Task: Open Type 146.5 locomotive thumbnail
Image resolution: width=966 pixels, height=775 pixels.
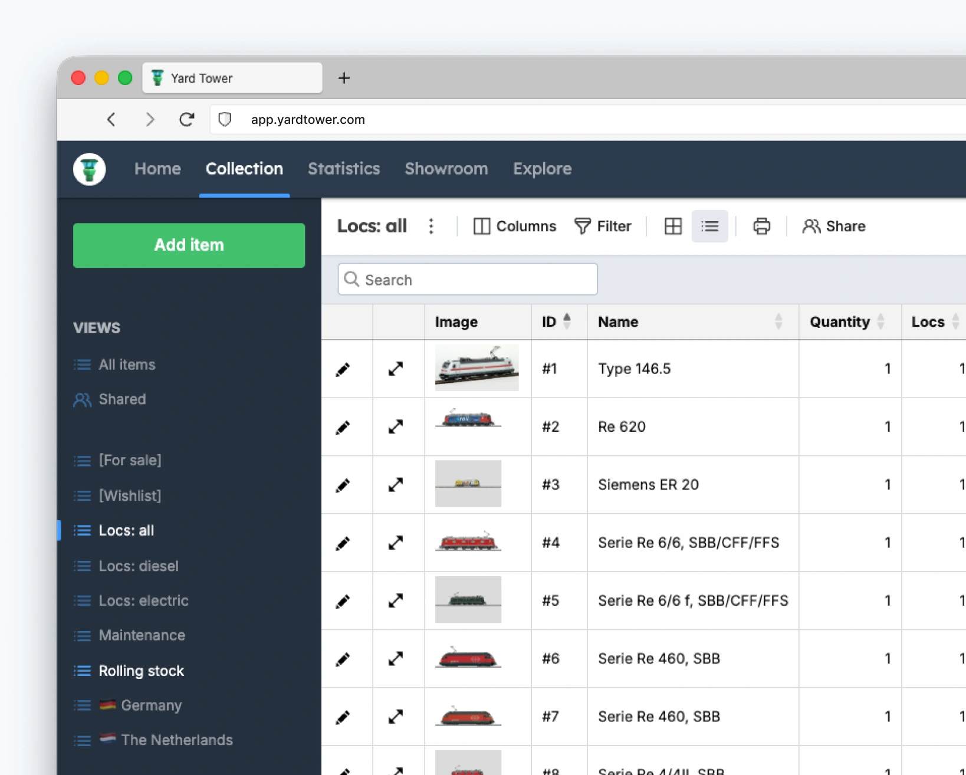Action: 477,368
